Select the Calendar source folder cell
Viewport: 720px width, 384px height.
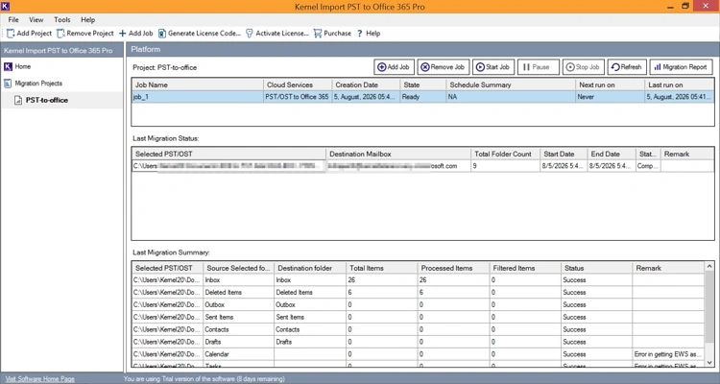coord(239,354)
